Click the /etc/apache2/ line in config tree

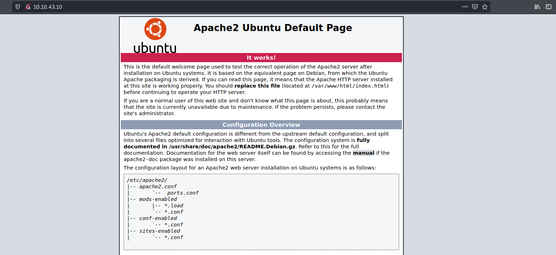coord(147,180)
